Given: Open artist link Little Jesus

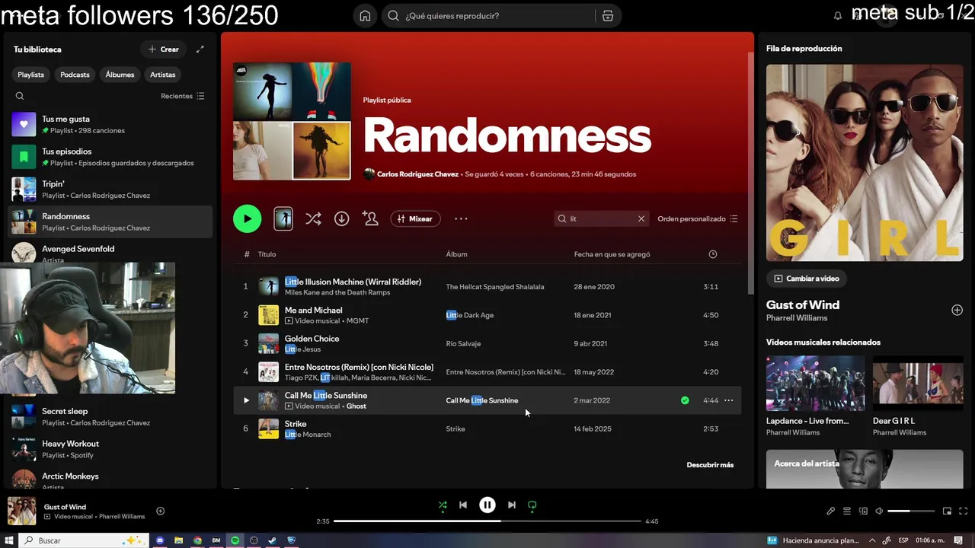Looking at the screenshot, I should click(x=302, y=349).
